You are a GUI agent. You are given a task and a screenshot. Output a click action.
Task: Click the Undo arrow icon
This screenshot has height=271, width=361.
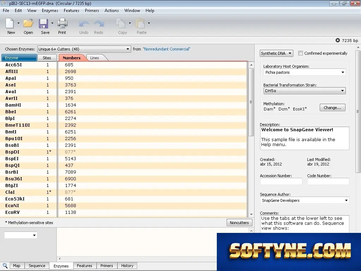84,24
